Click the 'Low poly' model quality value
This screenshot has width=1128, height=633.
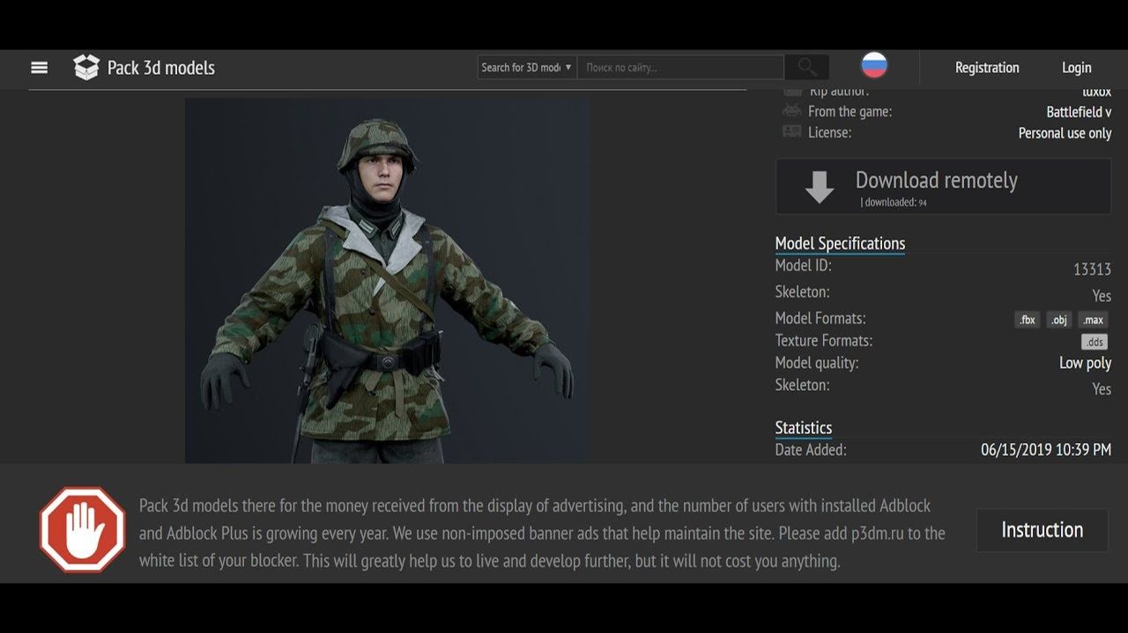pyautogui.click(x=1085, y=364)
